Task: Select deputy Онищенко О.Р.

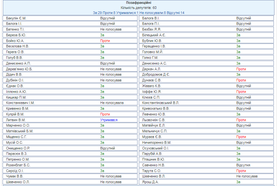Action: click(18, 148)
